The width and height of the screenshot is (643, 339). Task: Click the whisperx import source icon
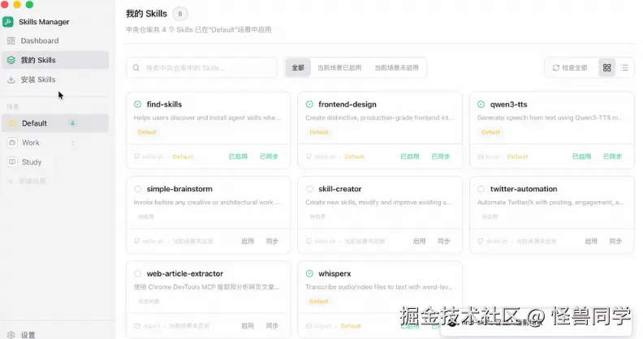[x=309, y=326]
